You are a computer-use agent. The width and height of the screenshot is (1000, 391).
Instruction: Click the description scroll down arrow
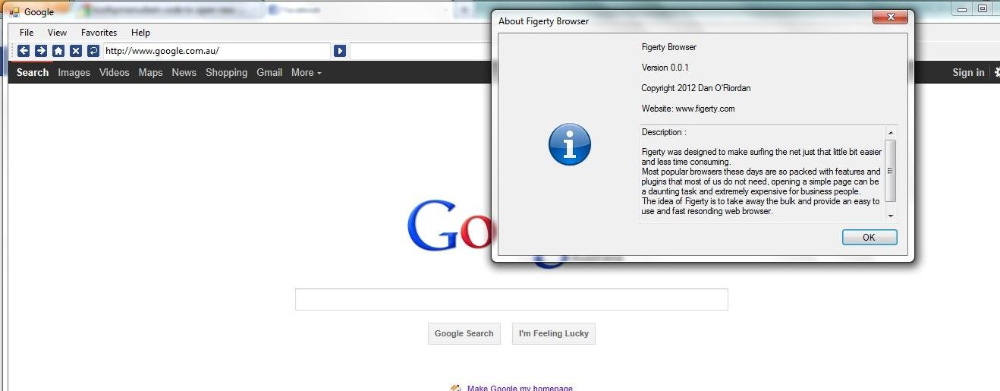point(891,216)
